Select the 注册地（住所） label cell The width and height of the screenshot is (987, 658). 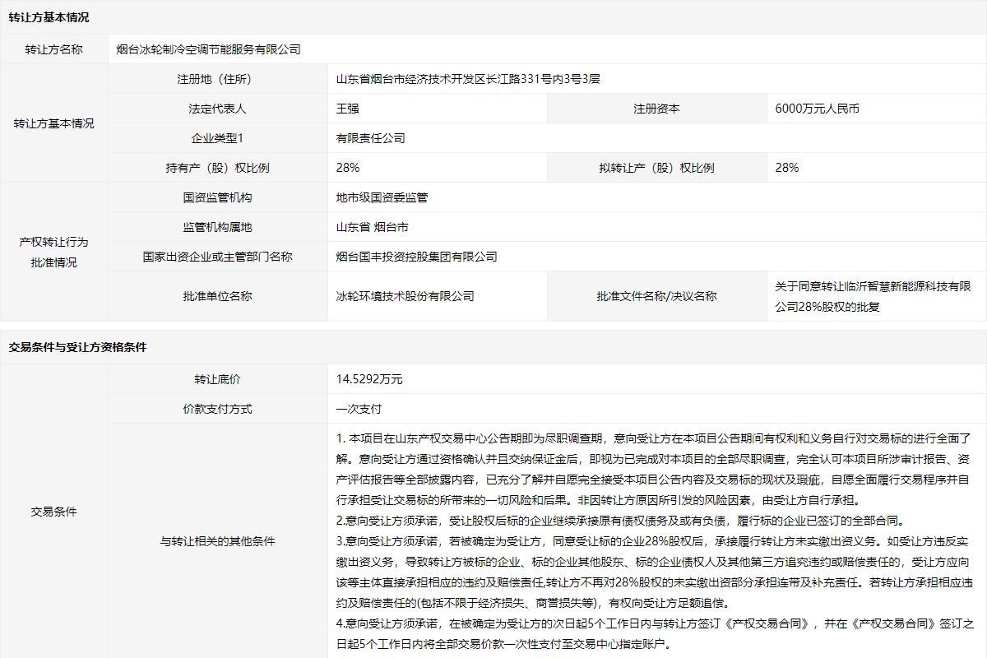[217, 79]
